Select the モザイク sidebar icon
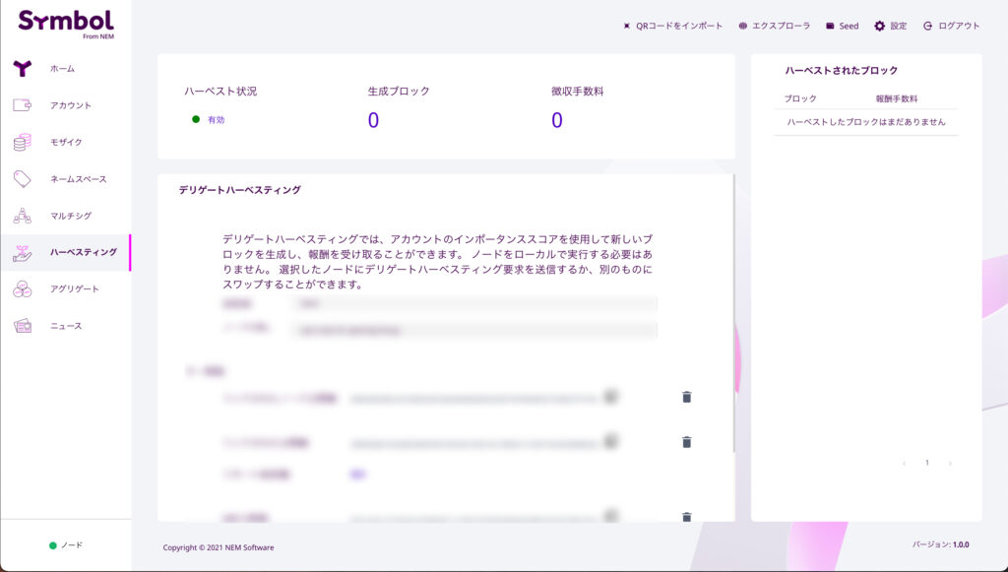Image resolution: width=1008 pixels, height=572 pixels. click(x=22, y=144)
